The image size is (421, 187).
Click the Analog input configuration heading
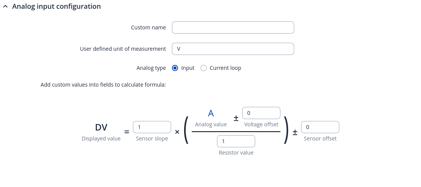coord(57,6)
